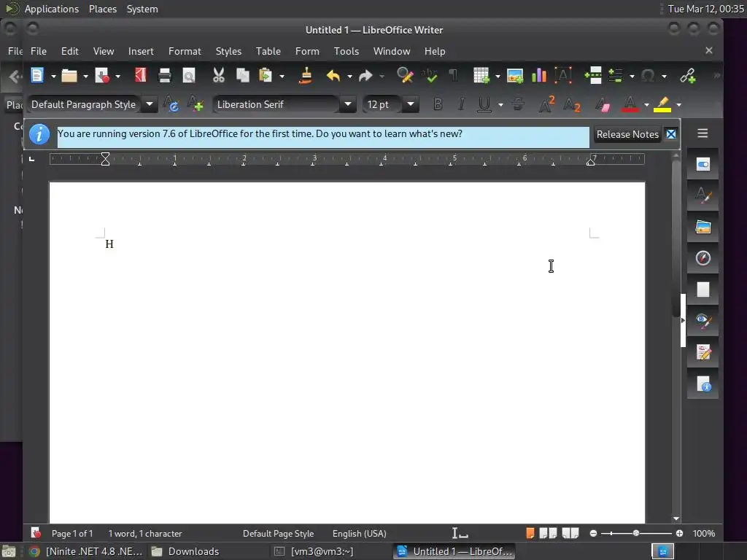Open Undo history dropdown arrow
The height and width of the screenshot is (560, 747).
point(349,76)
